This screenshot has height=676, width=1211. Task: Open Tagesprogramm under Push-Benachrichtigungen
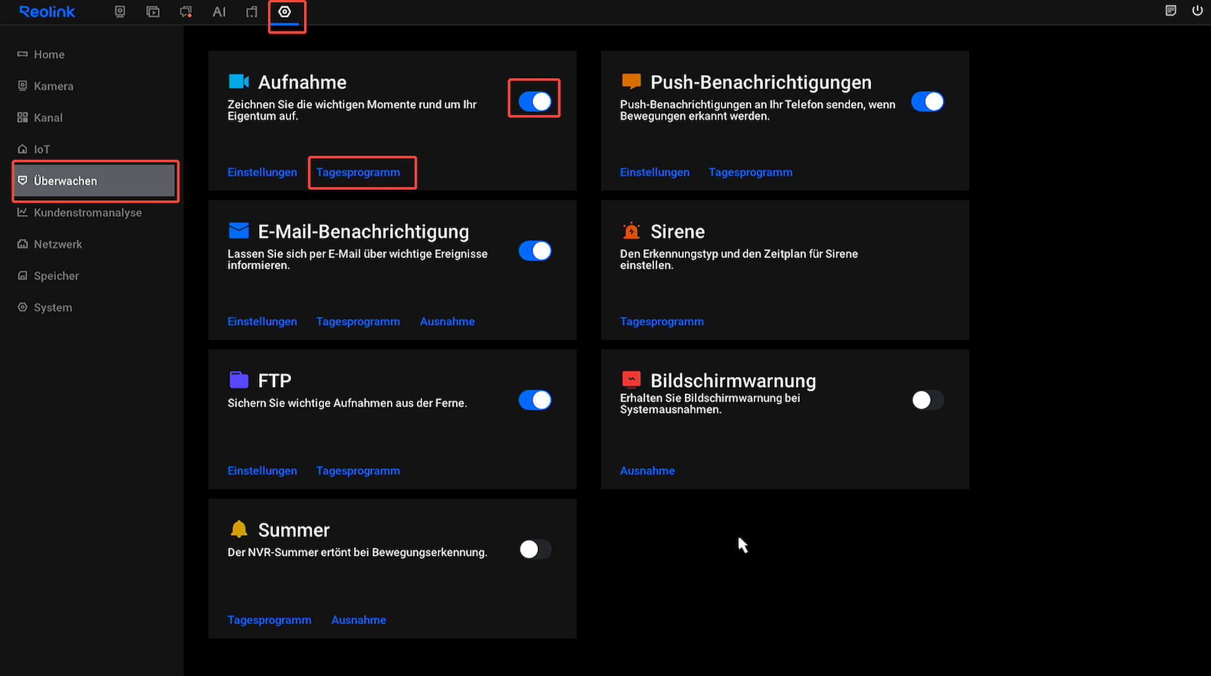click(751, 172)
